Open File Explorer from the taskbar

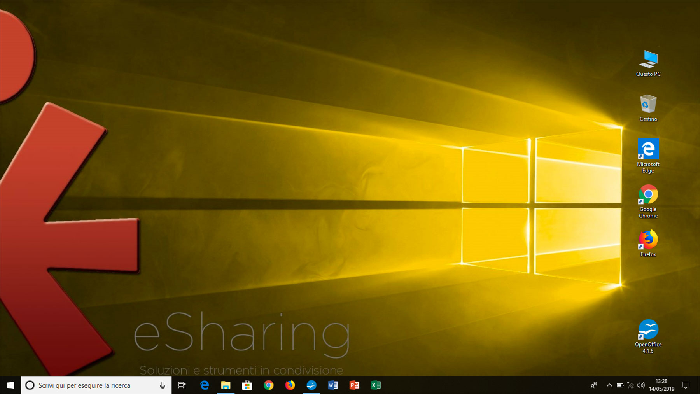226,385
